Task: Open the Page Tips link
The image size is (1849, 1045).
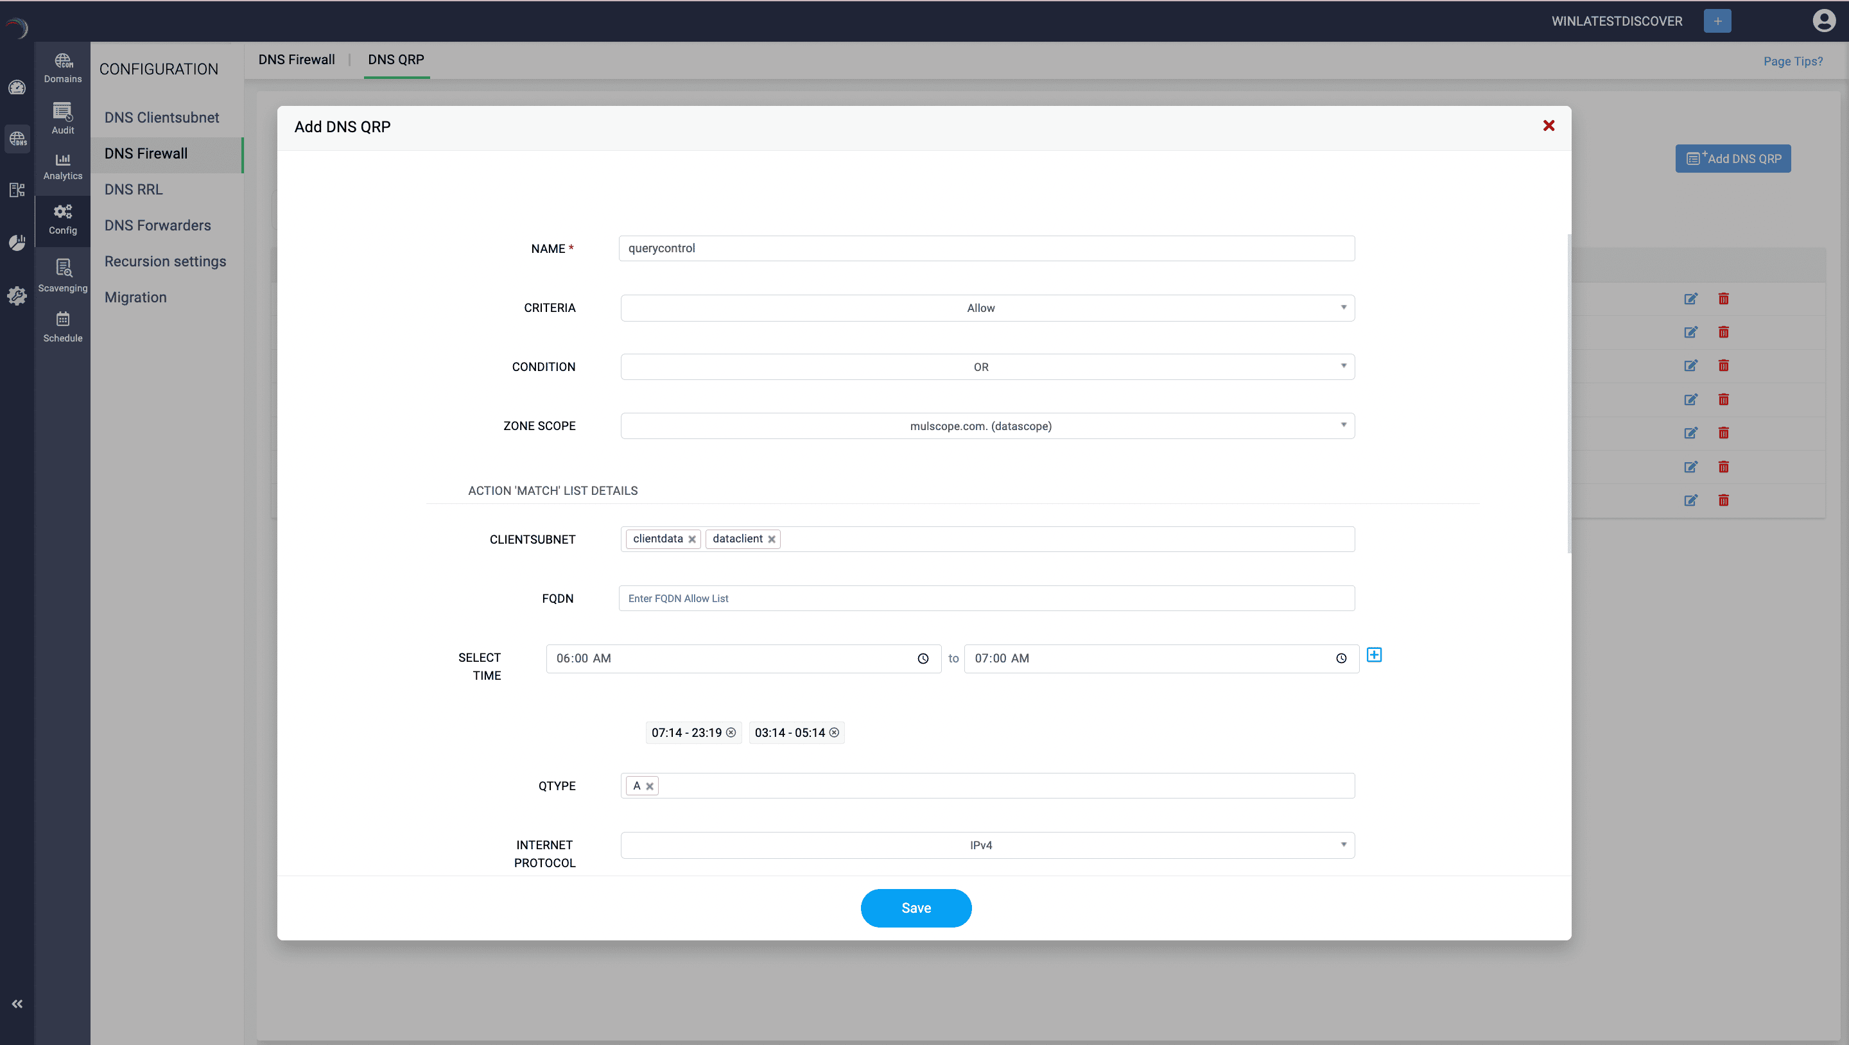Action: (1793, 61)
